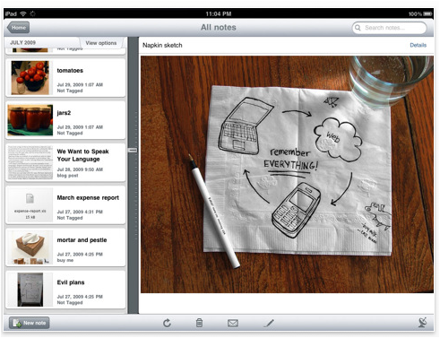Open the tomatoes note

pos(65,78)
